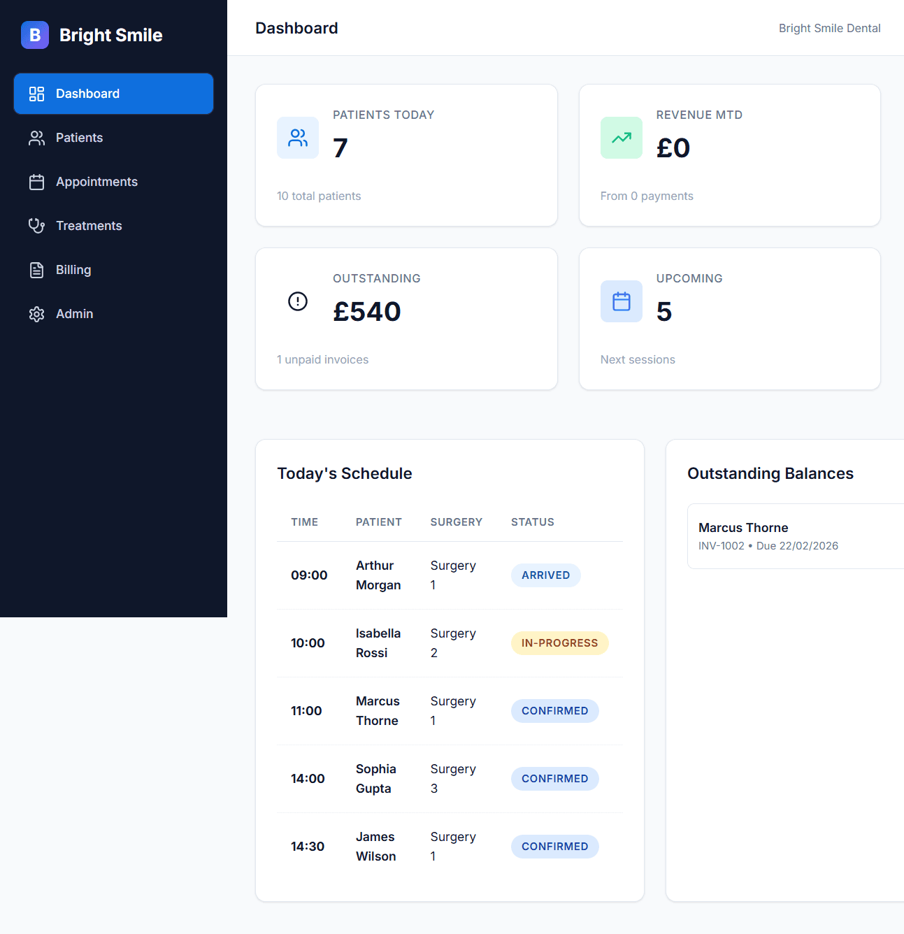904x934 pixels.
Task: Open the Treatments menu label
Action: coord(89,226)
